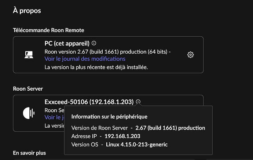Screen dimensions: 253x160
Task: Click the Roon version 2.67 build text
Action: coord(107,52)
